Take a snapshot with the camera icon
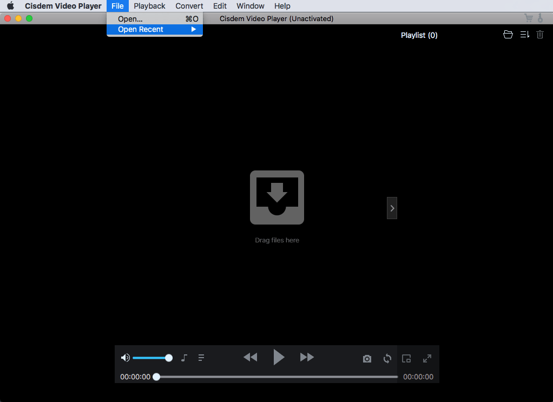 click(x=367, y=359)
